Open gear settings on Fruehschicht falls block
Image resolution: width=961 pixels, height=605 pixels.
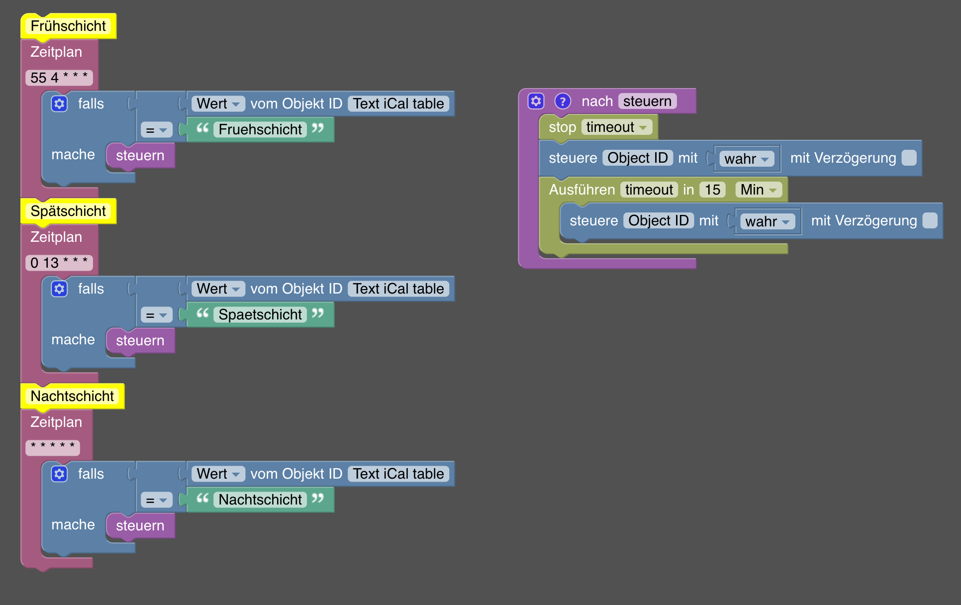pos(59,104)
